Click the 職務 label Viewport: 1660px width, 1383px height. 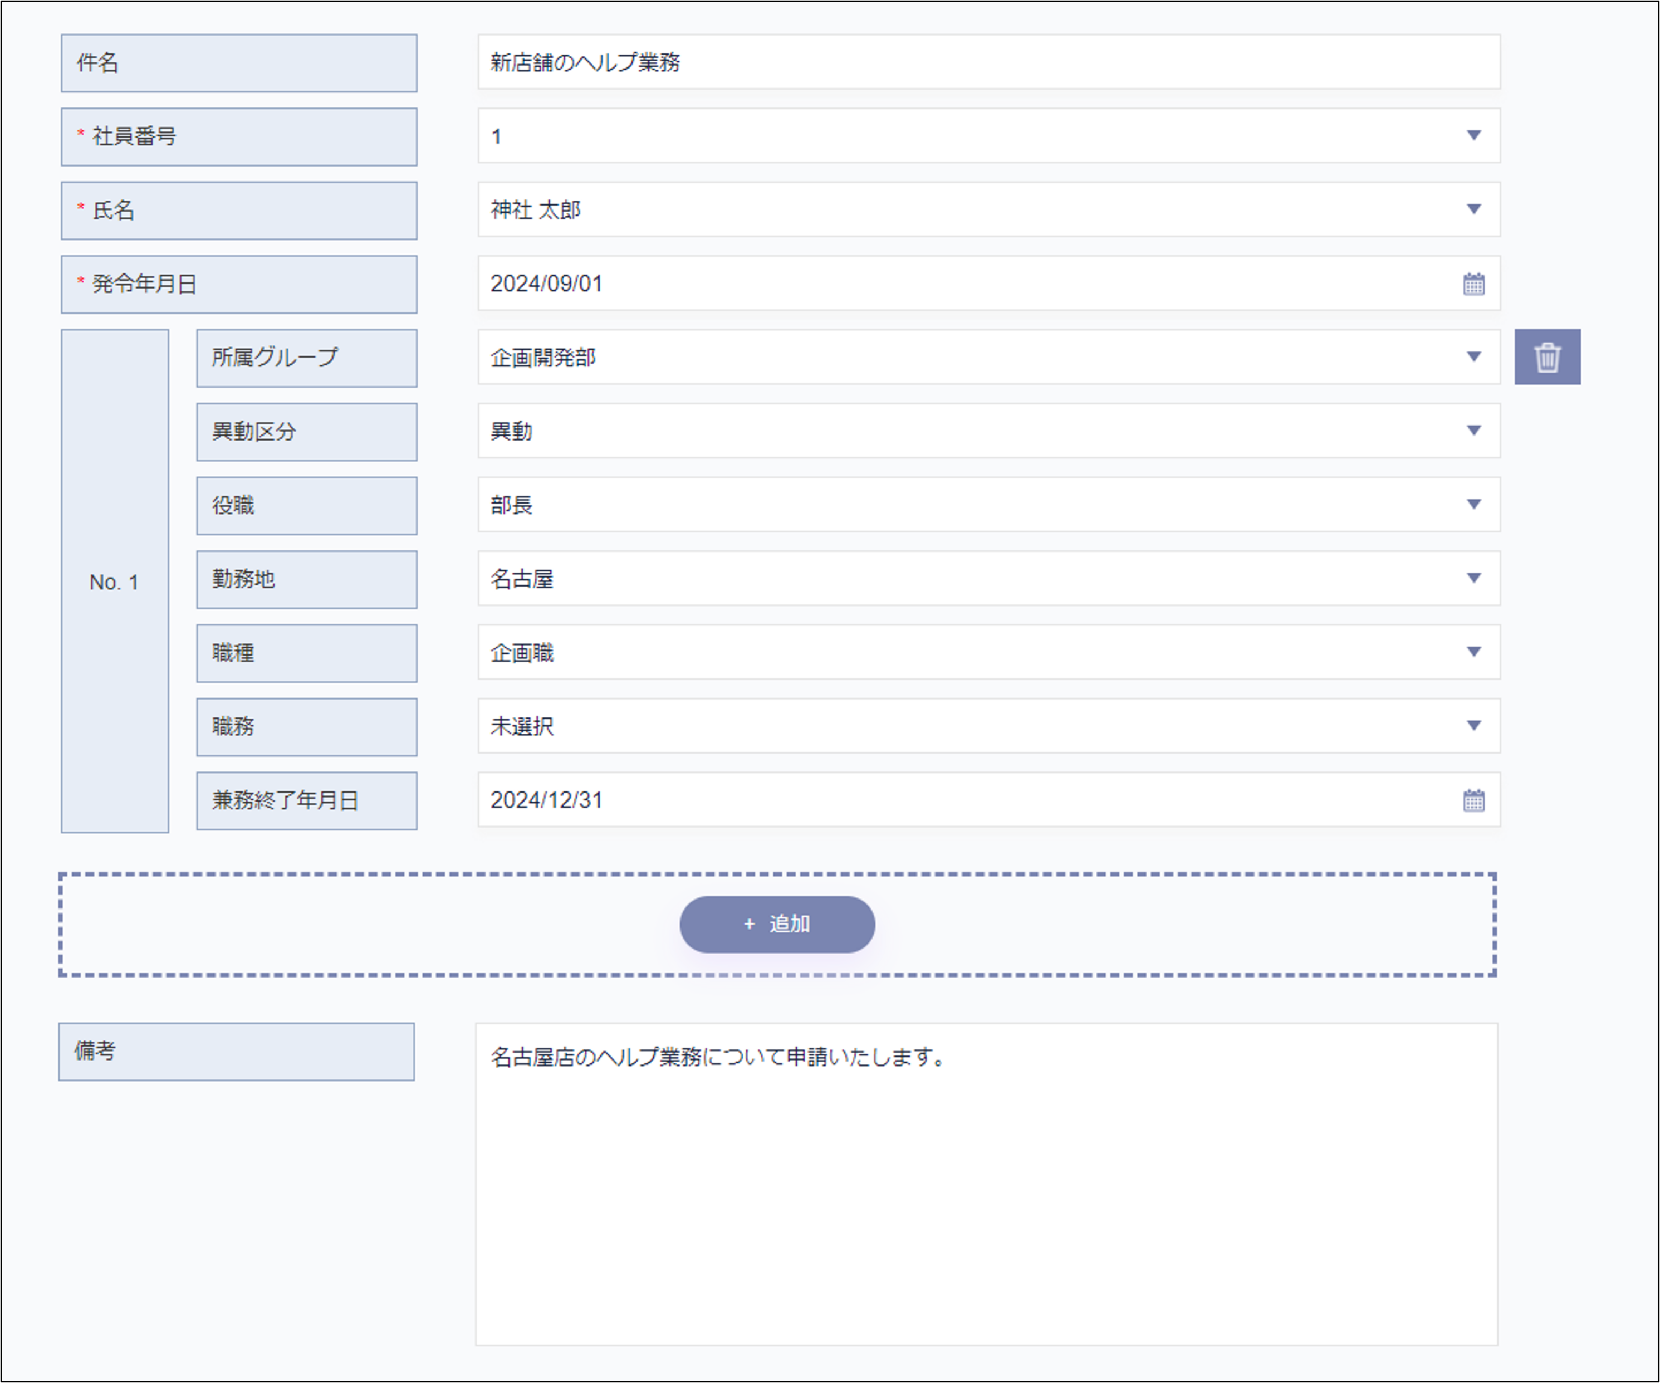[x=307, y=727]
